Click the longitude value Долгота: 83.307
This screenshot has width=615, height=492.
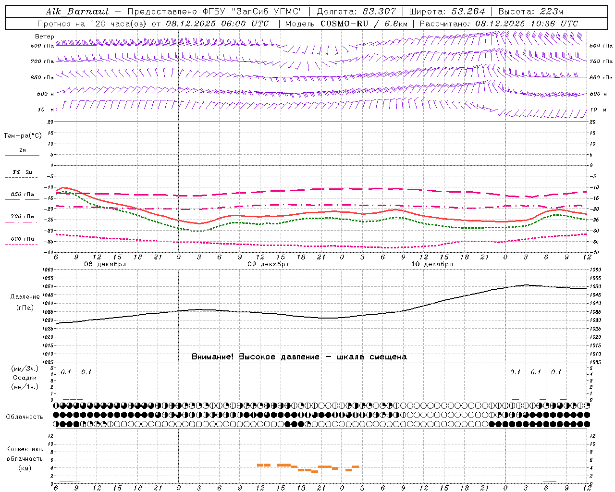[357, 12]
